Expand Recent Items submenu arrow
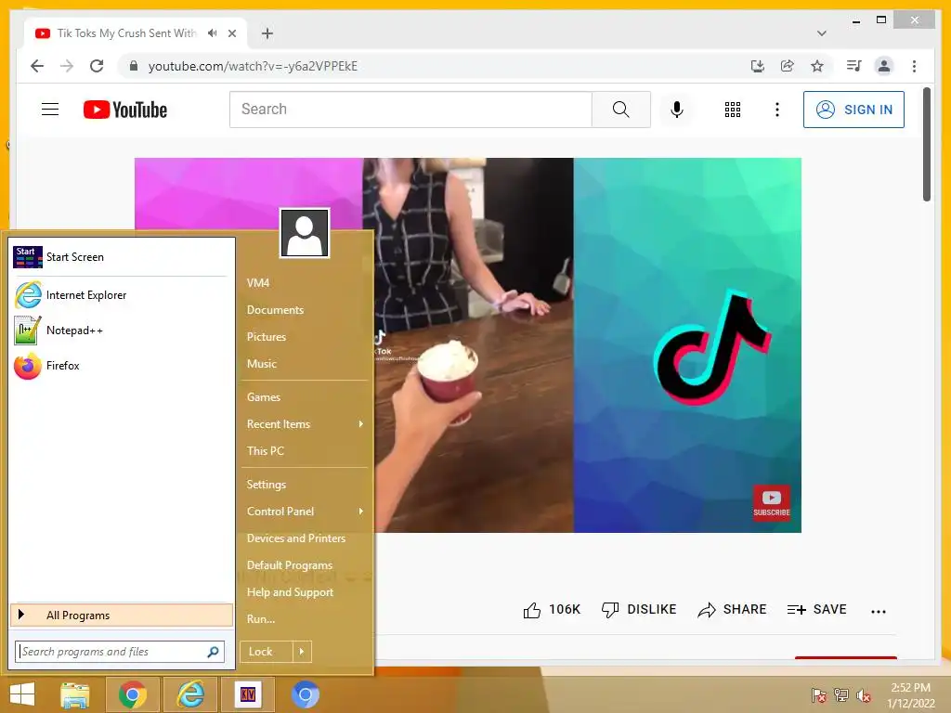951x713 pixels. coord(361,423)
